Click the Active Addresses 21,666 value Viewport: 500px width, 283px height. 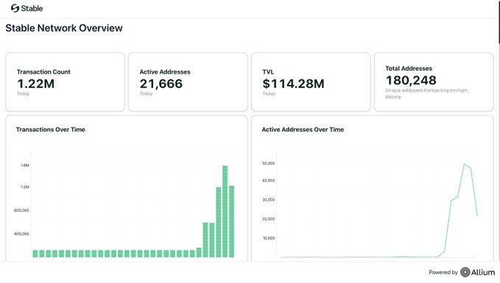(x=161, y=83)
